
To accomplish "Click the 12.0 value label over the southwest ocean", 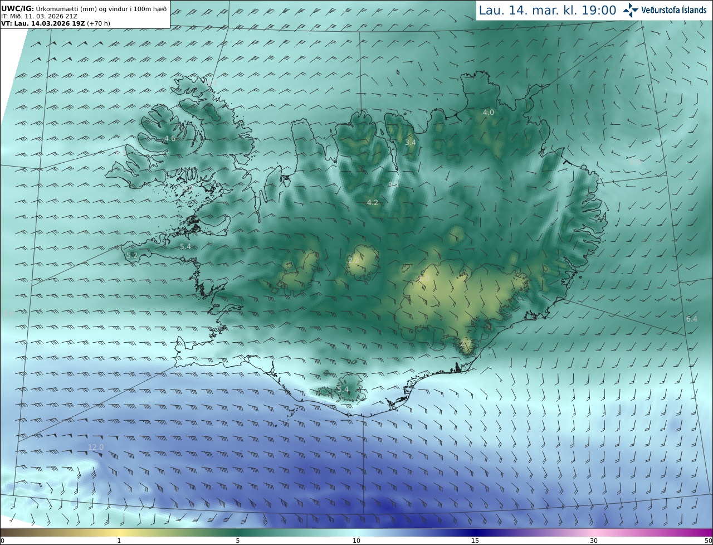I will [96, 447].
